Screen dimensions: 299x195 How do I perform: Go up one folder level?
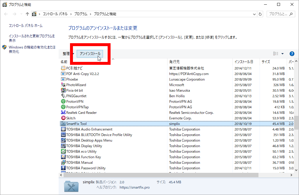click(x=27, y=14)
